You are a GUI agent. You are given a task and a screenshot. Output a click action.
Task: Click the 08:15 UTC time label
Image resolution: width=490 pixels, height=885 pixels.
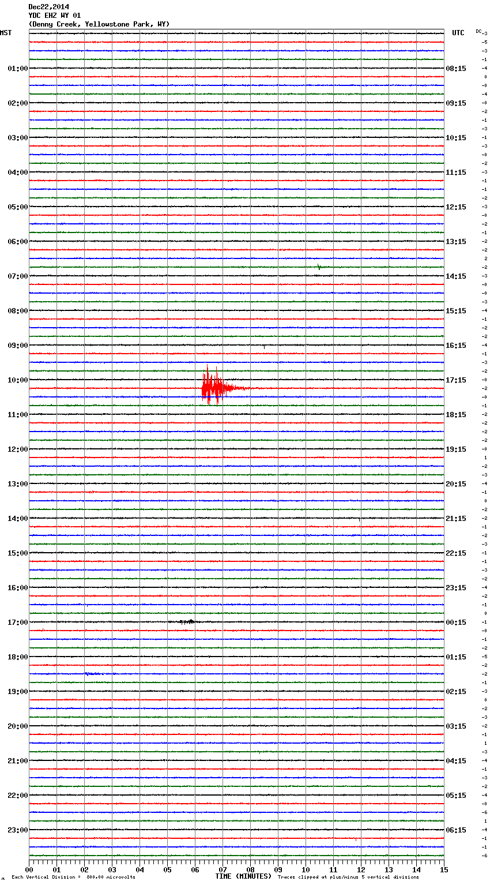[x=456, y=69]
